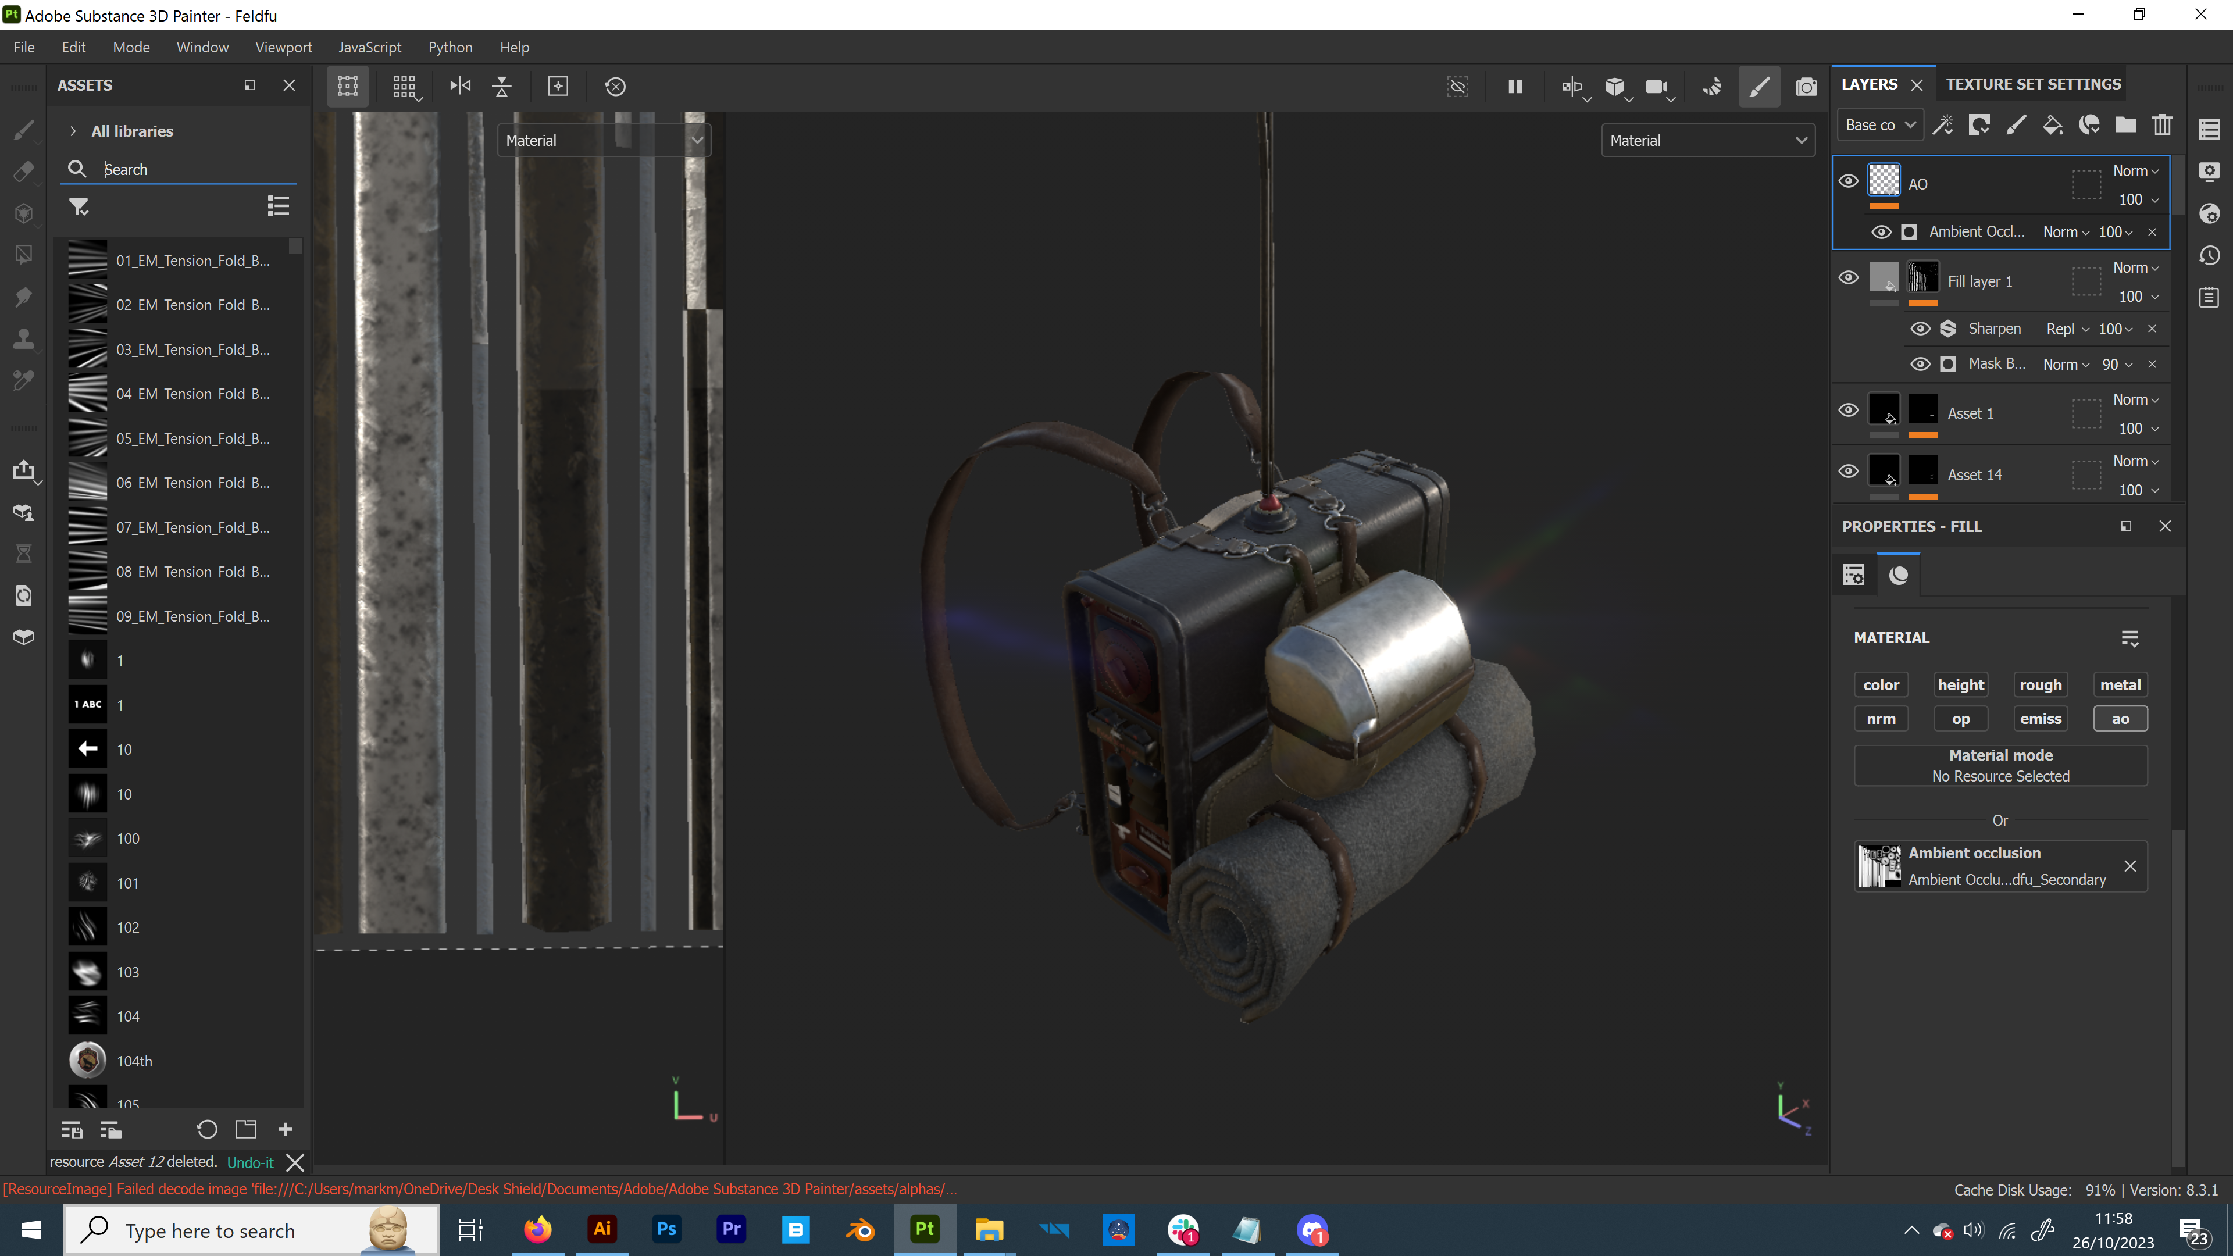Image resolution: width=2233 pixels, height=1256 pixels.
Task: Hide the Asset 14 layer
Action: point(1848,472)
